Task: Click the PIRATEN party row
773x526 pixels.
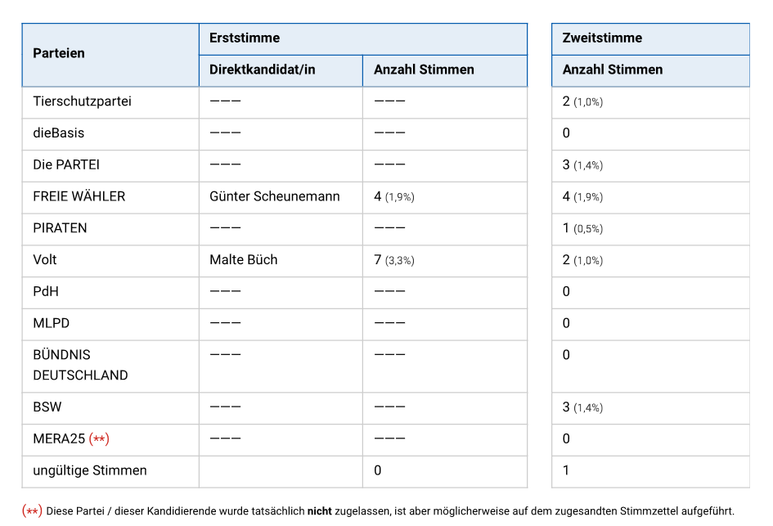Action: coord(60,228)
